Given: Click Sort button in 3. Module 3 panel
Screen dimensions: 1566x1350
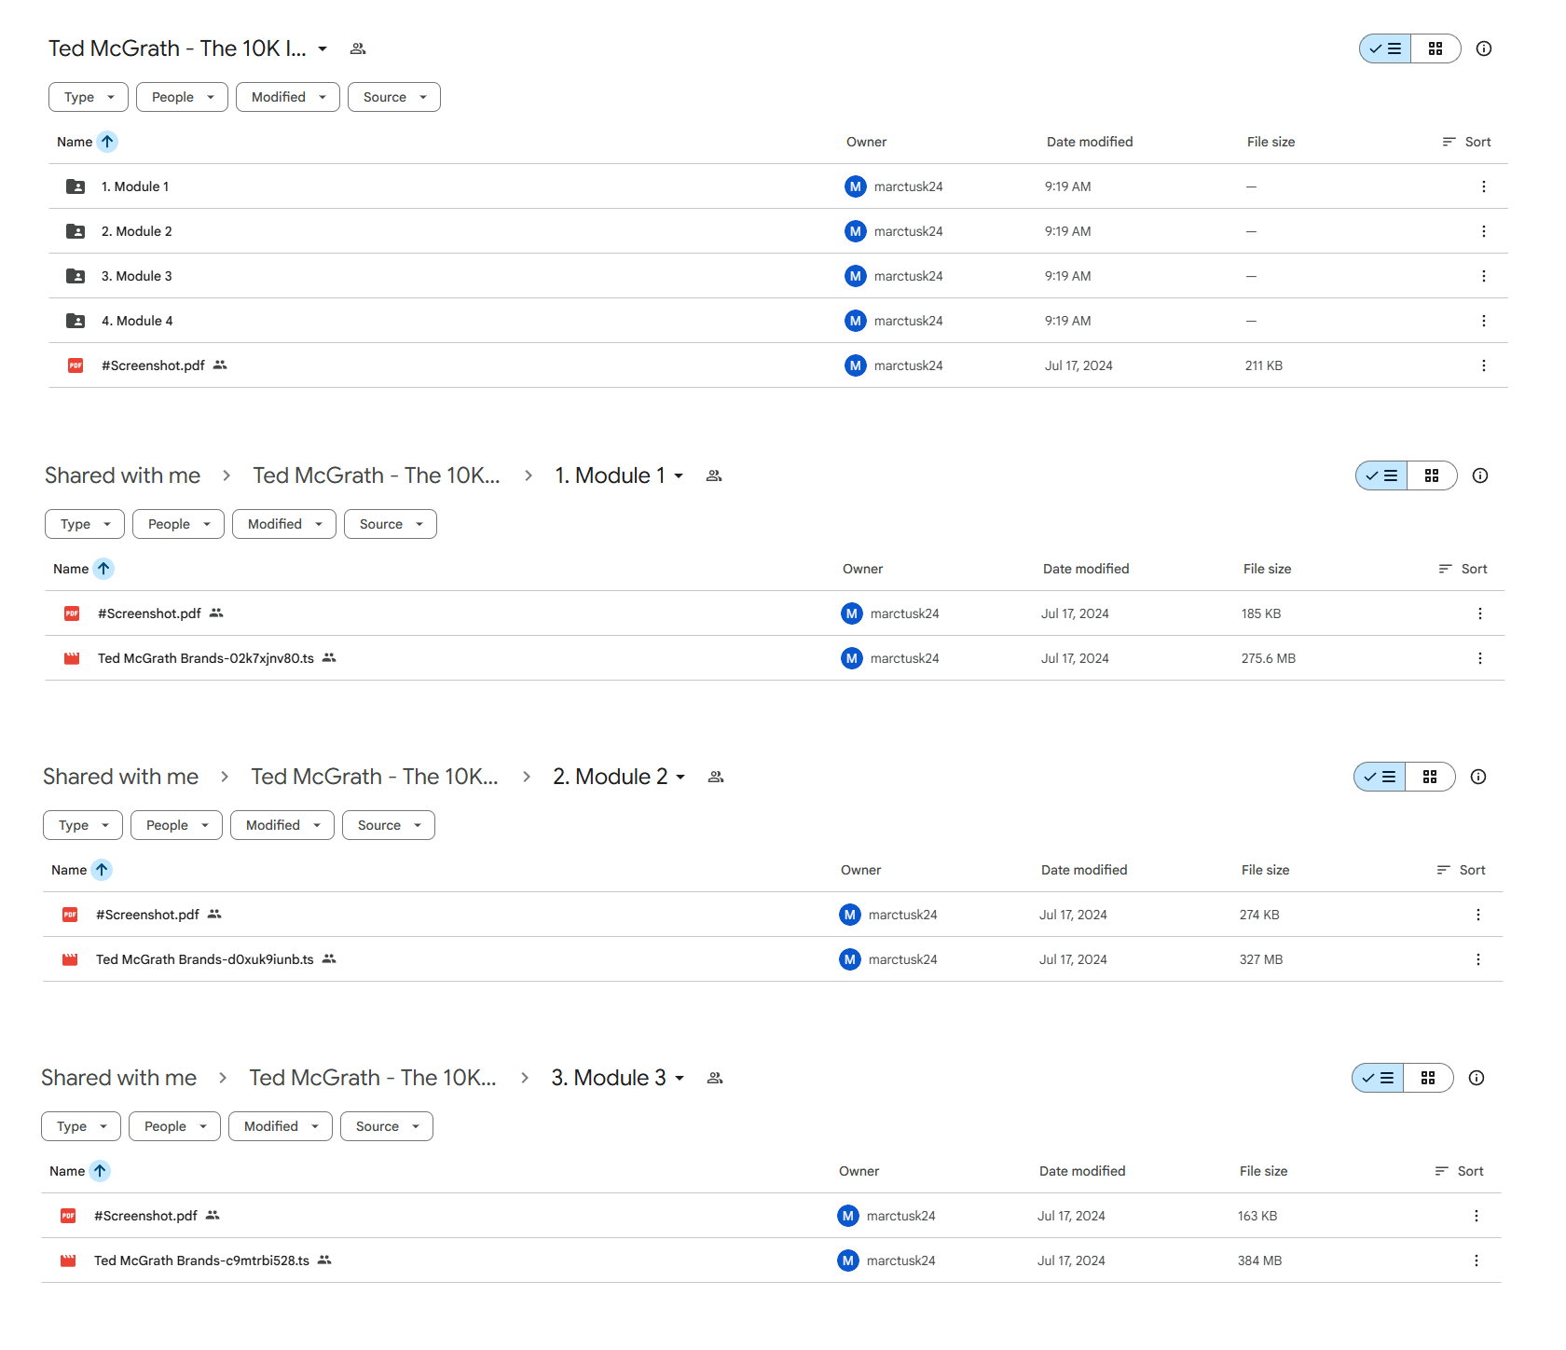Looking at the screenshot, I should (1460, 1171).
